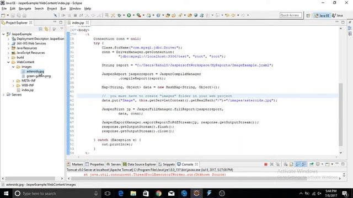Expand the Deployment Descriptor node
Image resolution: width=353 pixels, height=198 pixels.
coord(9,39)
